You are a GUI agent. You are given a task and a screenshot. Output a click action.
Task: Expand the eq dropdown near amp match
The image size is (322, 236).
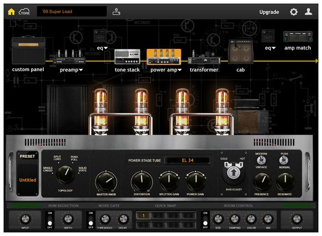click(x=274, y=48)
